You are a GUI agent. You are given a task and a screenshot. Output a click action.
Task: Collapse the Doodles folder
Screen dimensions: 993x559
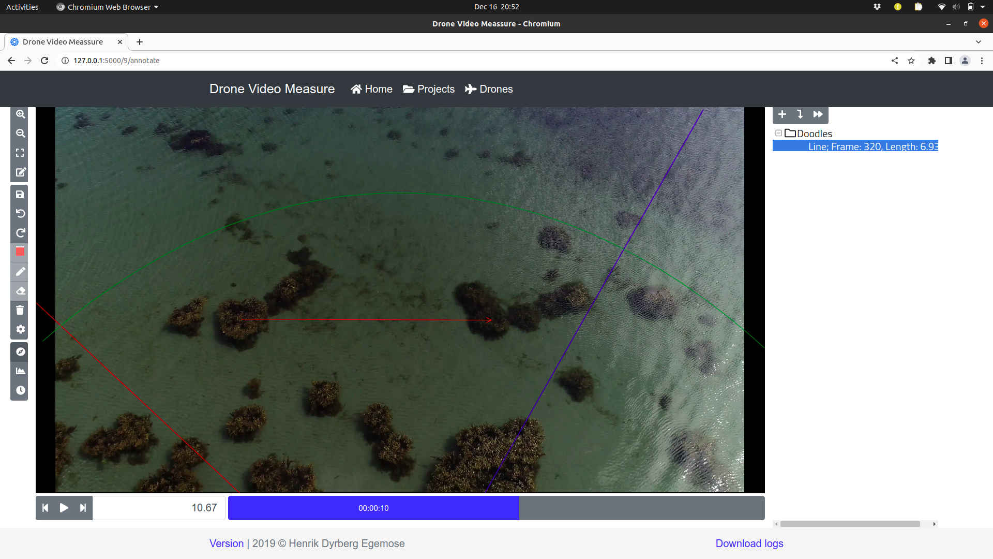coord(778,134)
